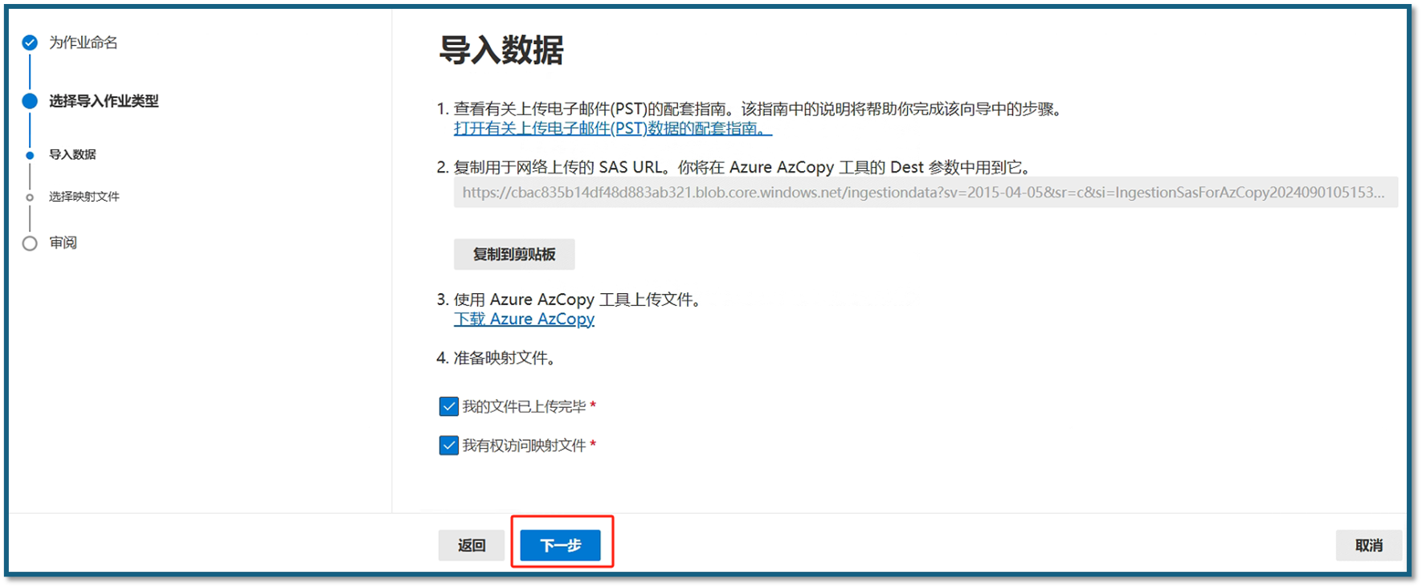Select the 为作业命名 step label

click(x=84, y=43)
